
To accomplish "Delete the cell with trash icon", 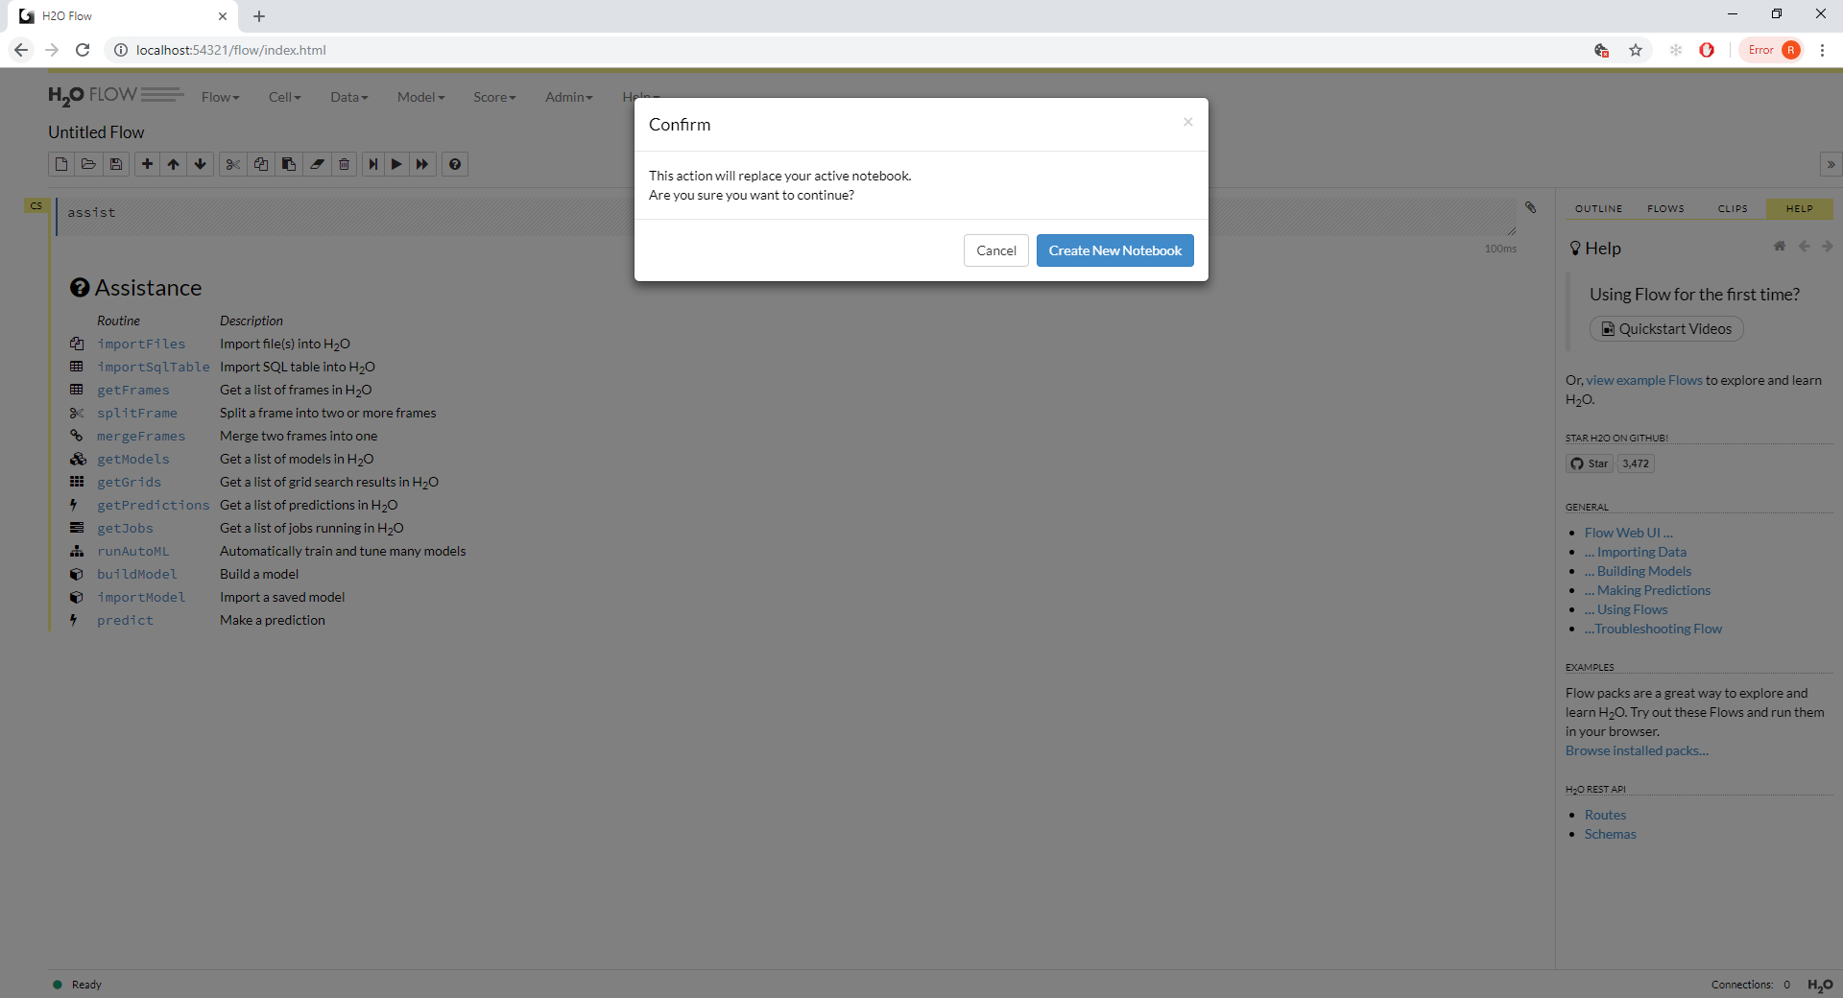I will (x=344, y=164).
